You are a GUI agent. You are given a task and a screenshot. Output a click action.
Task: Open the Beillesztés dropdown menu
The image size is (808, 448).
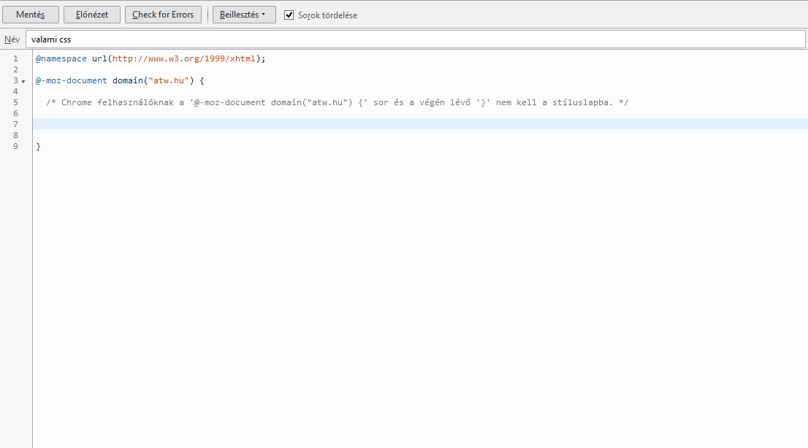pyautogui.click(x=244, y=15)
